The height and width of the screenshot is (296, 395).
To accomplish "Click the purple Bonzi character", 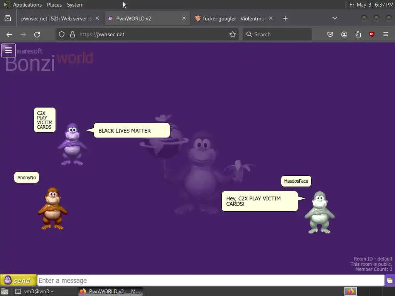I will pyautogui.click(x=72, y=144).
